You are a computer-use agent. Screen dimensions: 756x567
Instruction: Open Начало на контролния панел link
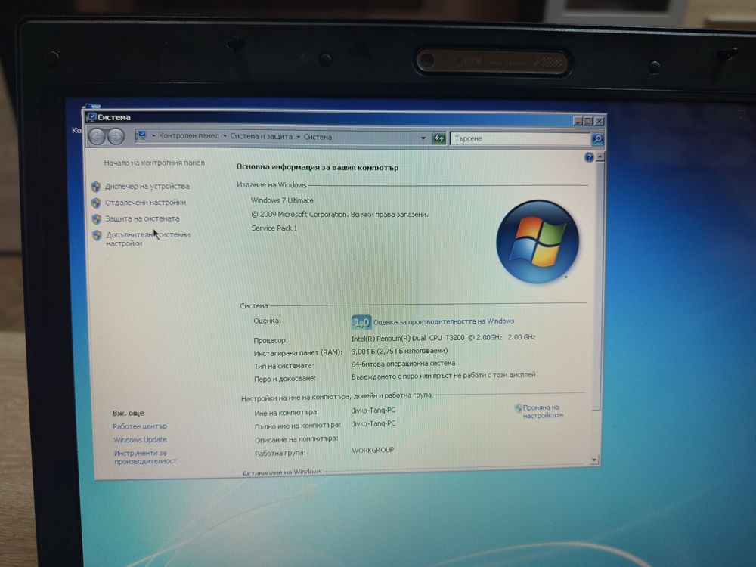154,163
